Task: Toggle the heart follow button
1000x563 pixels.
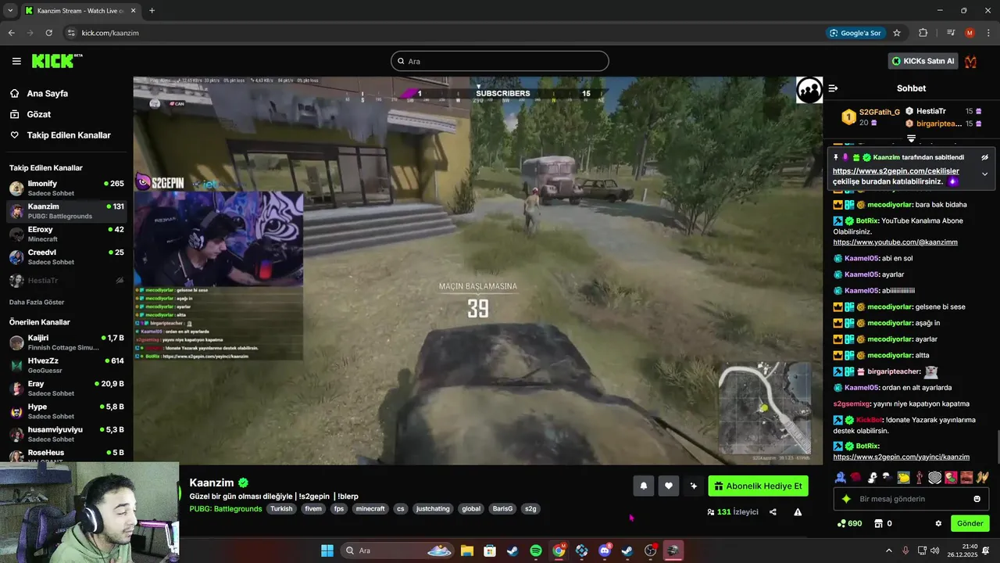Action: pyautogui.click(x=669, y=486)
